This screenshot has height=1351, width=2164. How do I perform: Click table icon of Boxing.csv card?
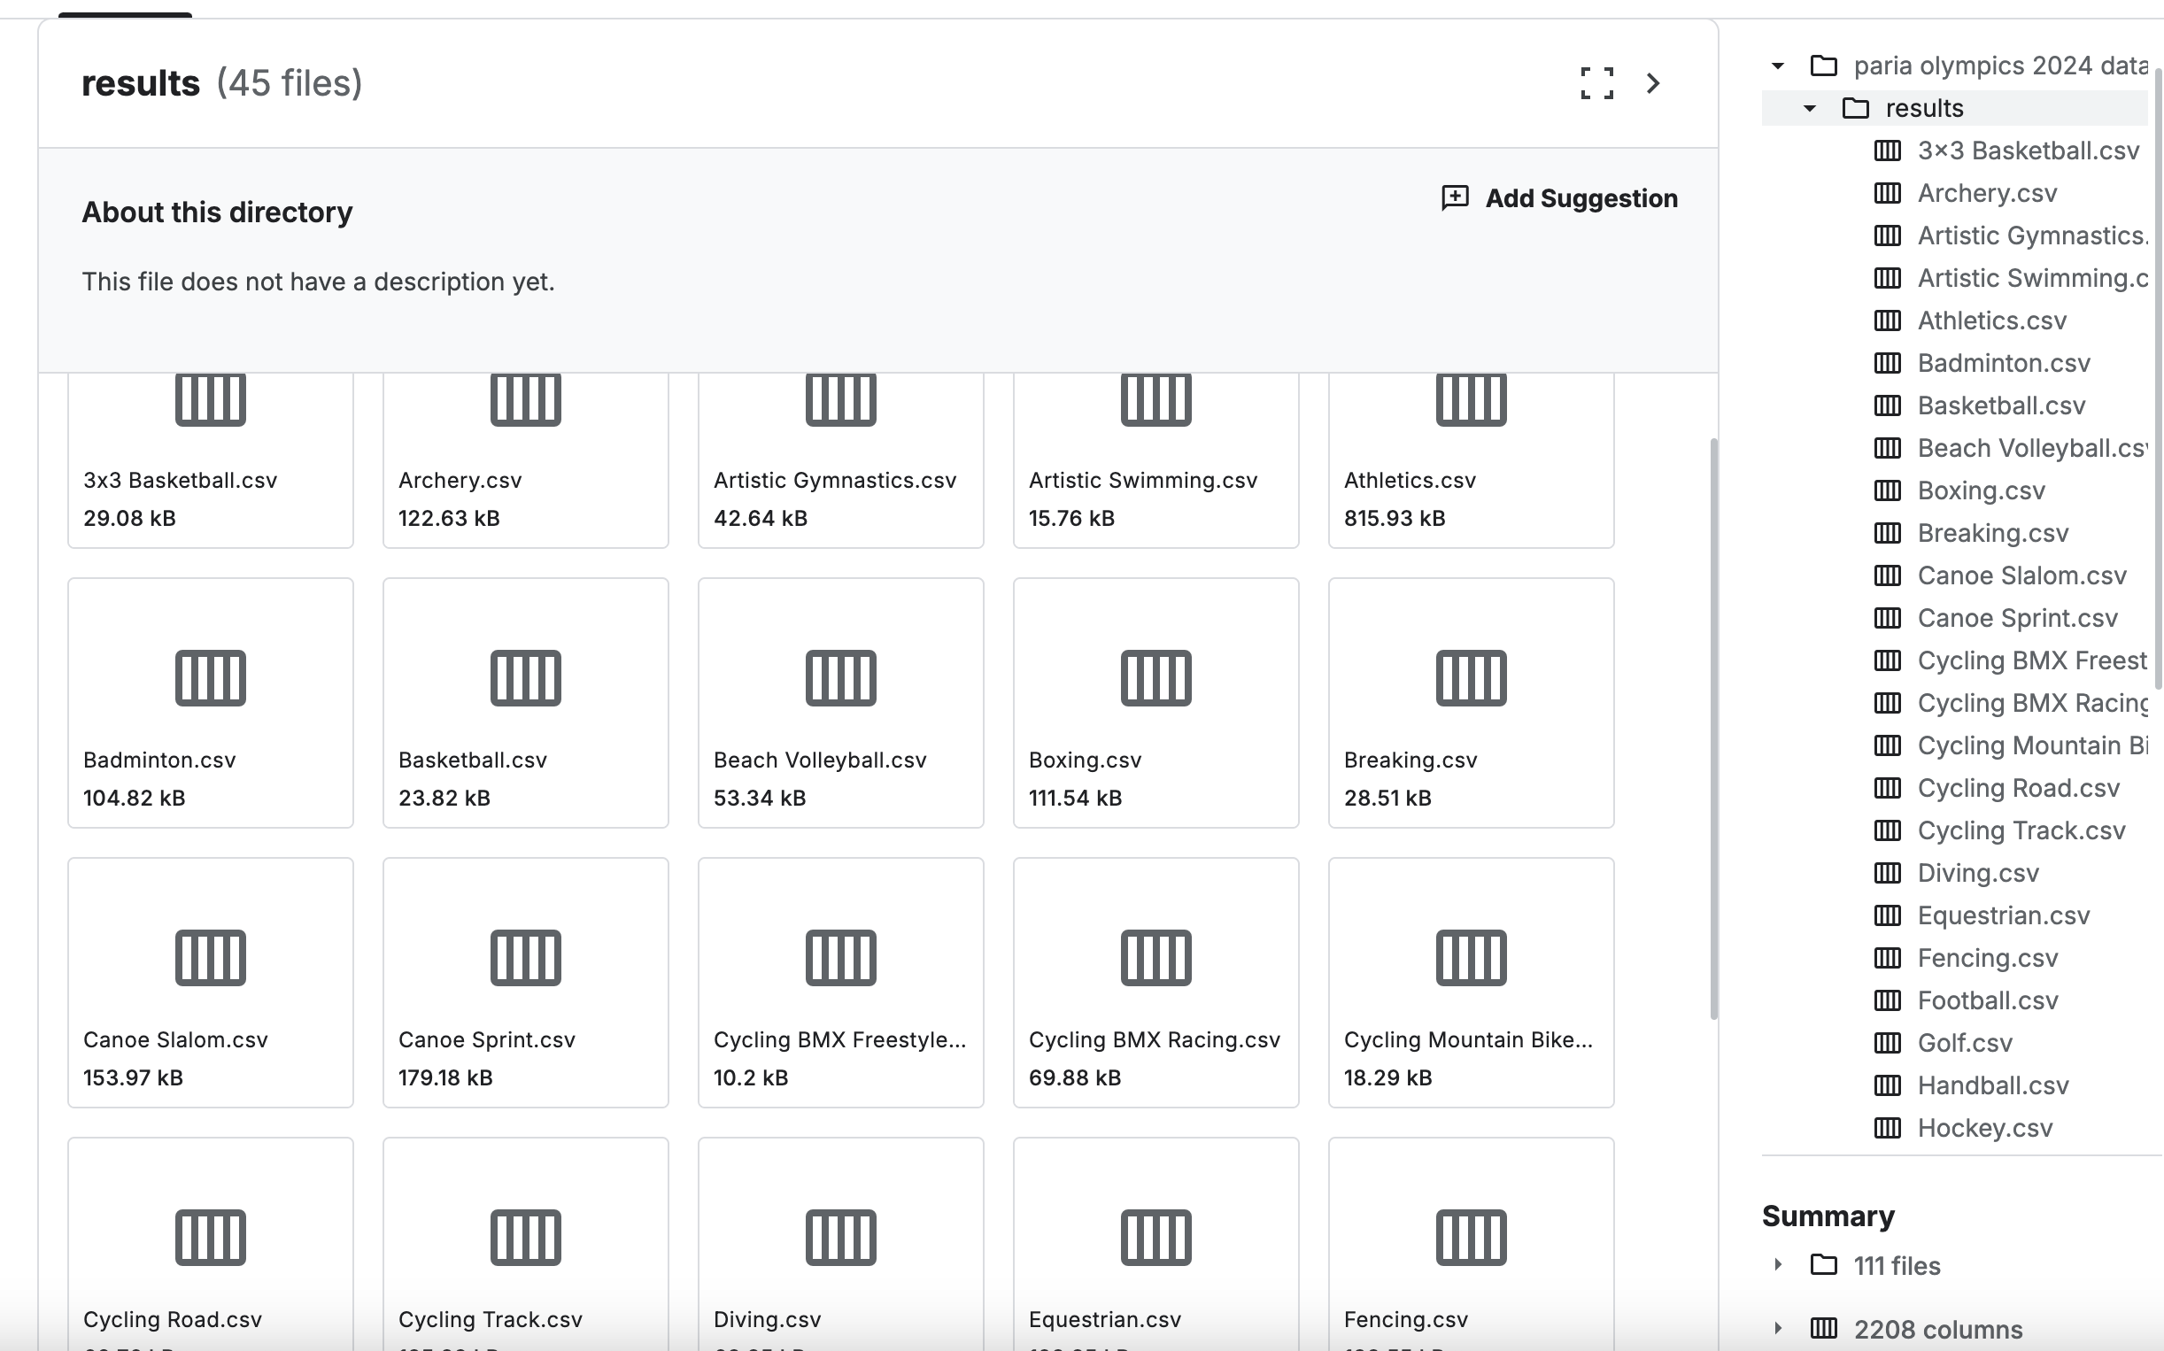[x=1155, y=677]
